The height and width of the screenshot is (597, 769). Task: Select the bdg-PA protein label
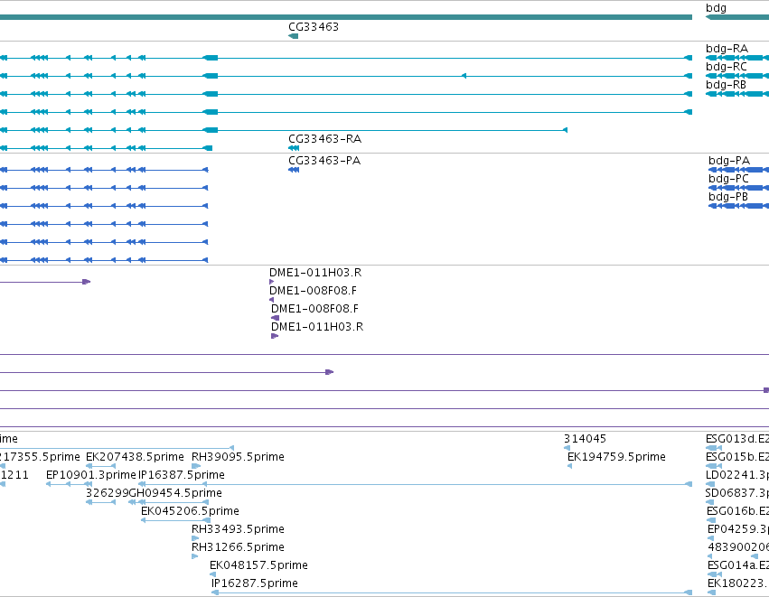pyautogui.click(x=729, y=161)
